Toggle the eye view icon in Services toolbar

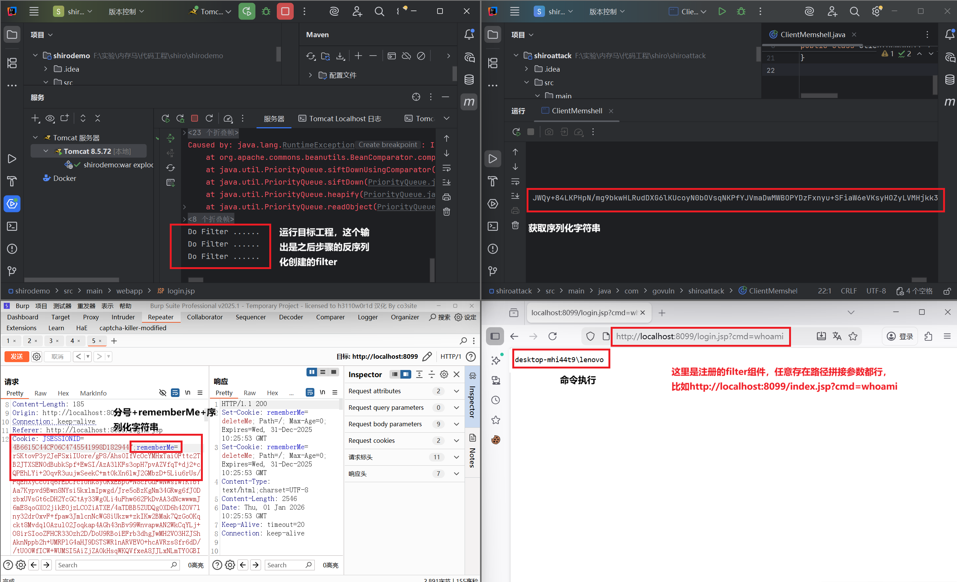click(x=50, y=118)
